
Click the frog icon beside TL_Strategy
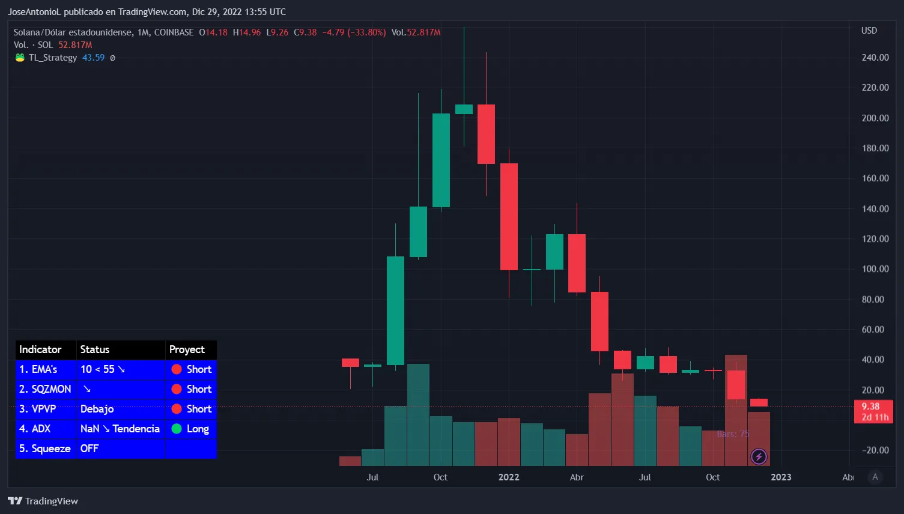(20, 58)
